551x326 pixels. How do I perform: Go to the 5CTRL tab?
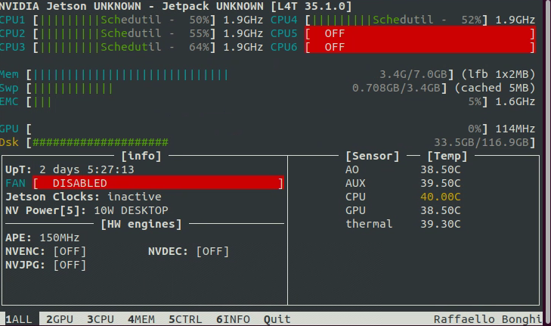[x=186, y=319]
